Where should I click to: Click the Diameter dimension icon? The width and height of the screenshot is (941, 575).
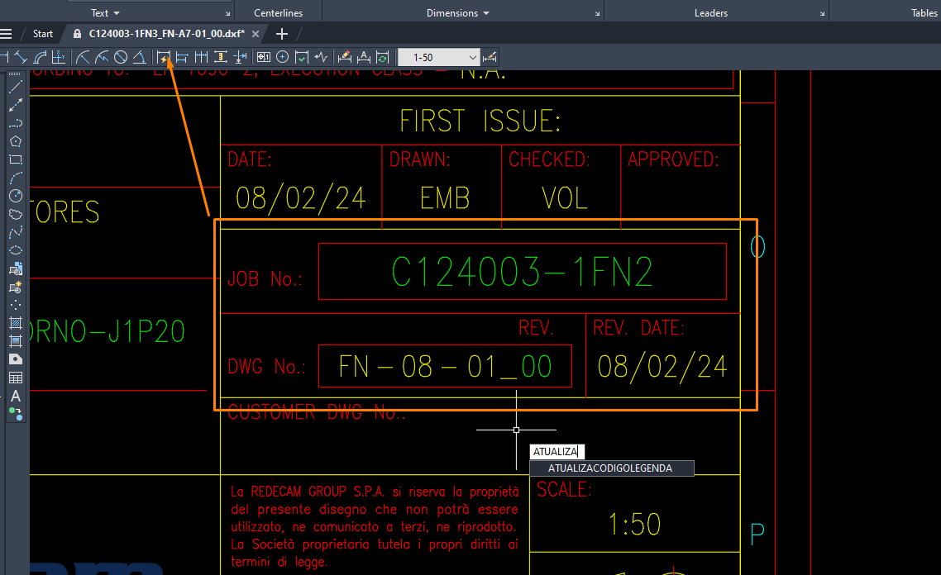tap(121, 57)
